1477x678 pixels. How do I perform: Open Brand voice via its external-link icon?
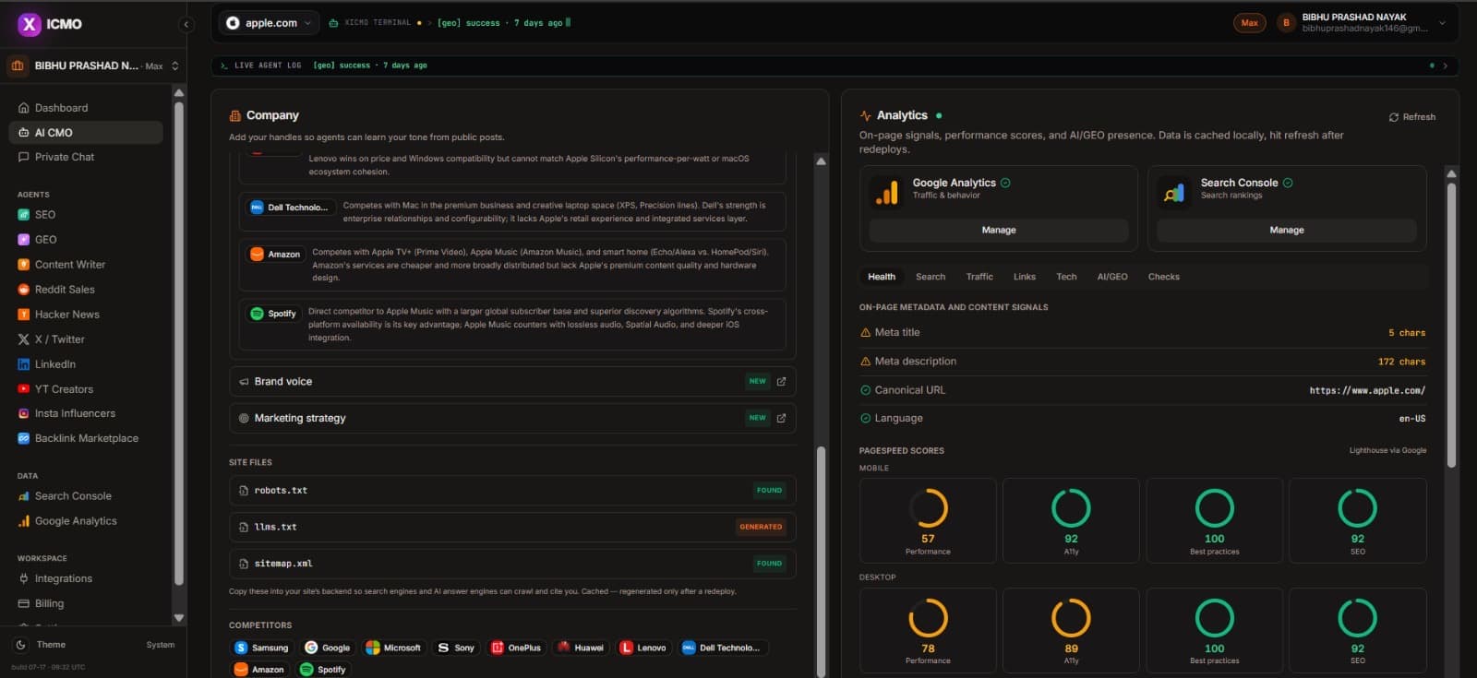pyautogui.click(x=781, y=381)
